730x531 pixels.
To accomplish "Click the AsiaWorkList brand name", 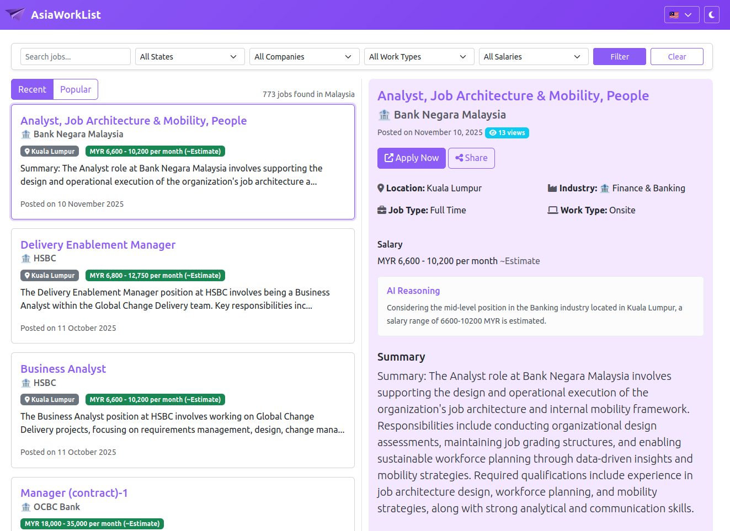I will pyautogui.click(x=66, y=15).
